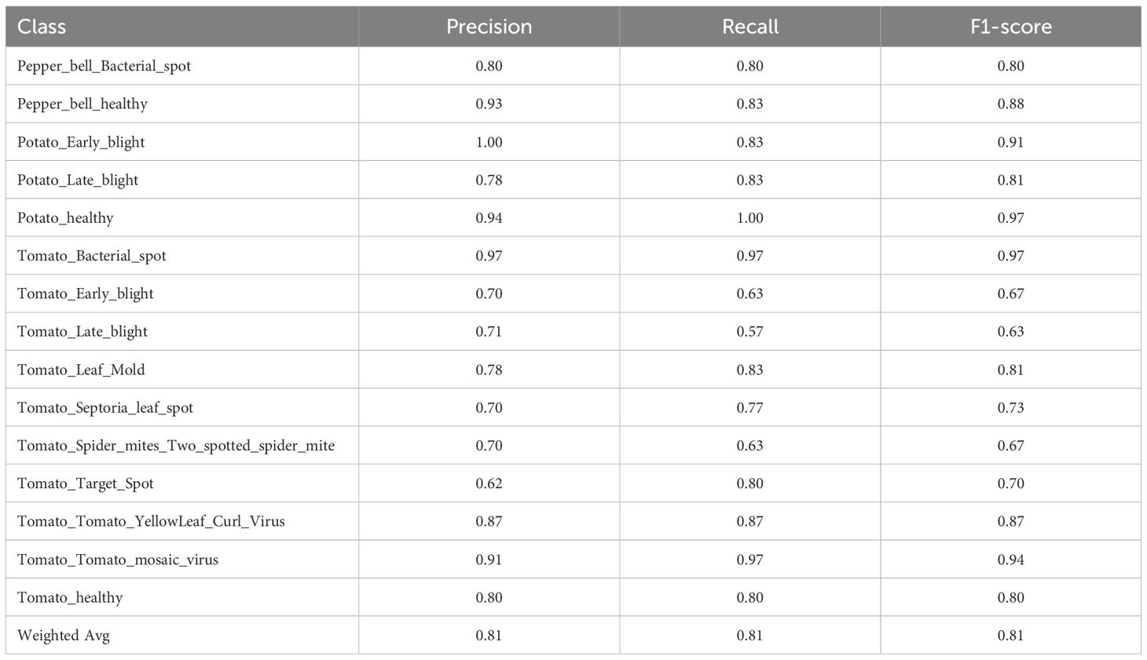
Task: Select the Tomato_Tomato_YellowLeaf_Curl_Virus row label
Action: coord(151,521)
